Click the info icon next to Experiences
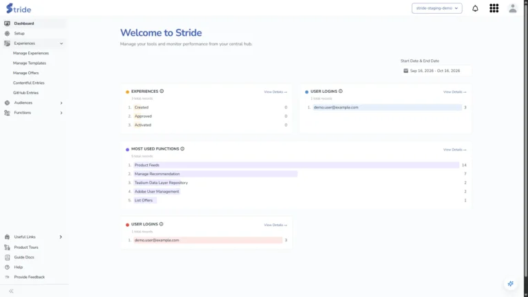This screenshot has height=297, width=528. click(162, 91)
